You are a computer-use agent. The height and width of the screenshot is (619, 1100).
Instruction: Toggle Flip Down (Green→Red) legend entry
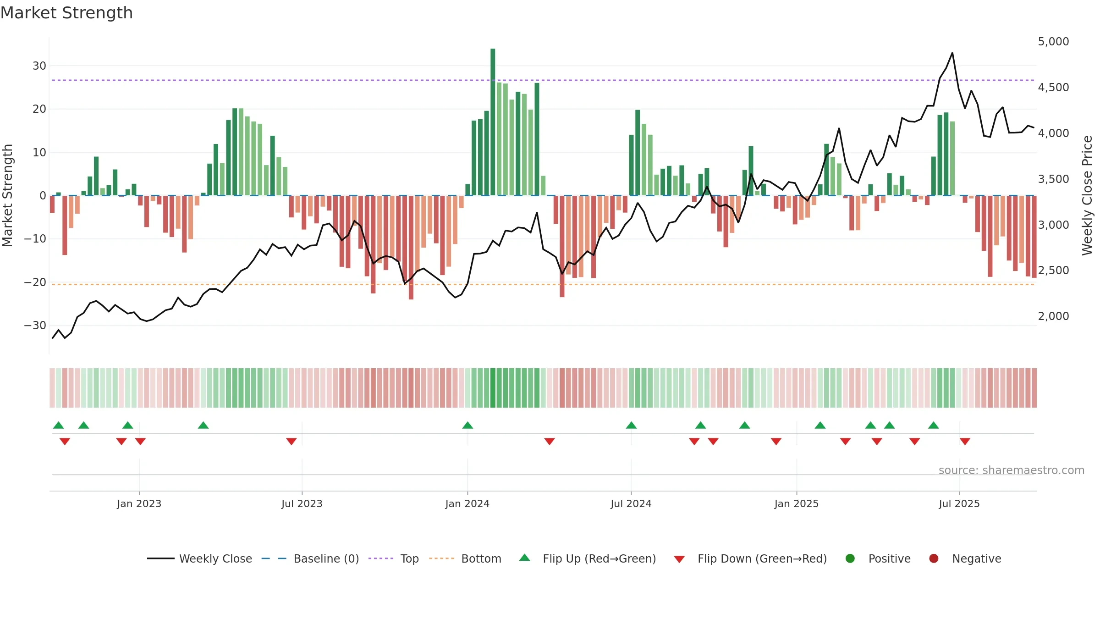(x=750, y=558)
